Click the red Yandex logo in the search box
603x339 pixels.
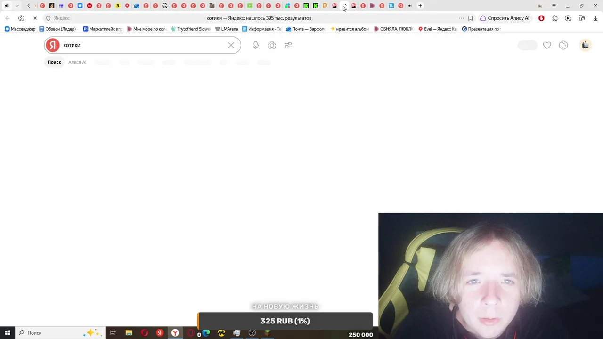(x=53, y=45)
